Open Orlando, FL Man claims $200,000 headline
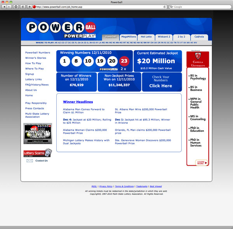 (x=143, y=131)
